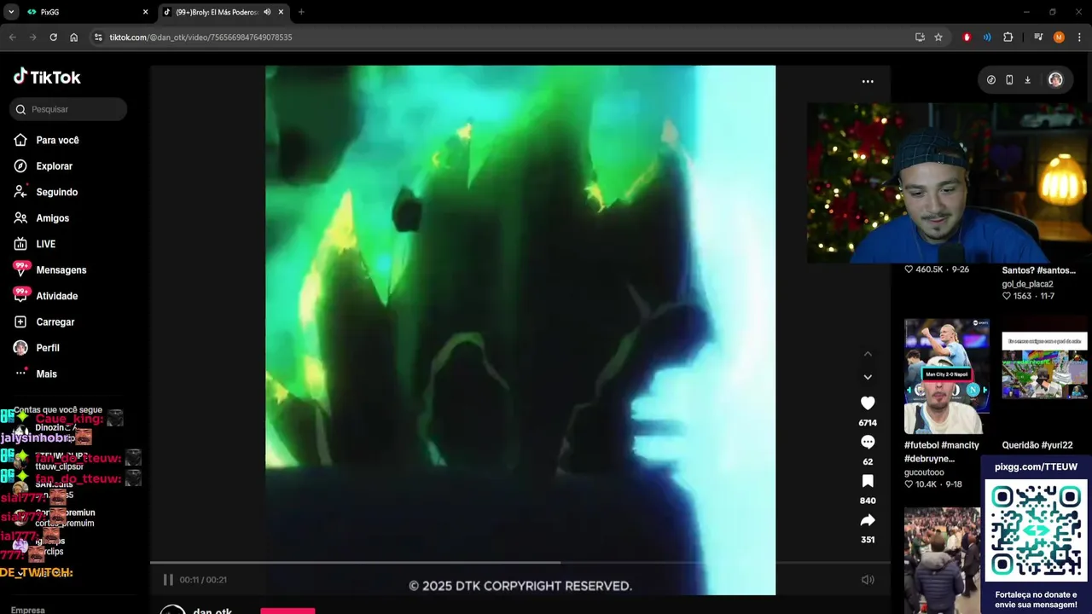1092x614 pixels.
Task: Go back in browser history
Action: 12,38
